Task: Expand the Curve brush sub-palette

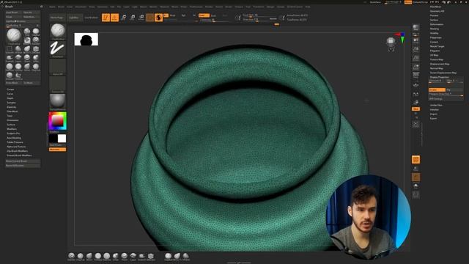Action: (x=10, y=94)
